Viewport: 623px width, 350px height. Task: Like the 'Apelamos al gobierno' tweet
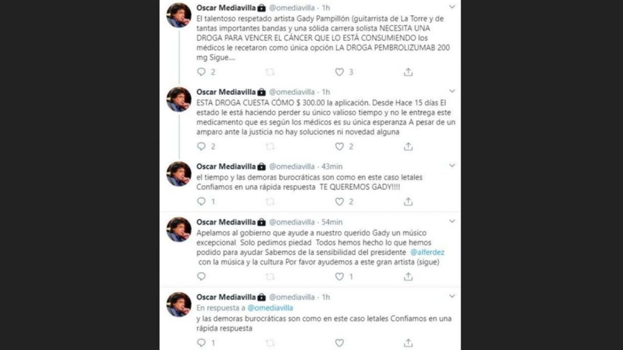click(x=339, y=276)
